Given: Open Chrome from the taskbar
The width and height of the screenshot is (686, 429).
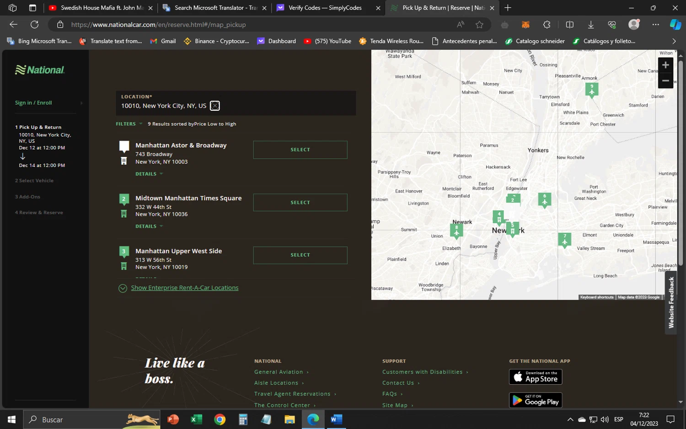Looking at the screenshot, I should click(x=220, y=419).
